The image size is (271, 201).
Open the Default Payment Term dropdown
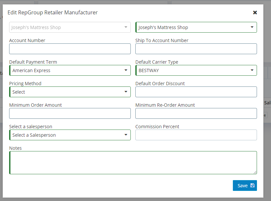(70, 70)
